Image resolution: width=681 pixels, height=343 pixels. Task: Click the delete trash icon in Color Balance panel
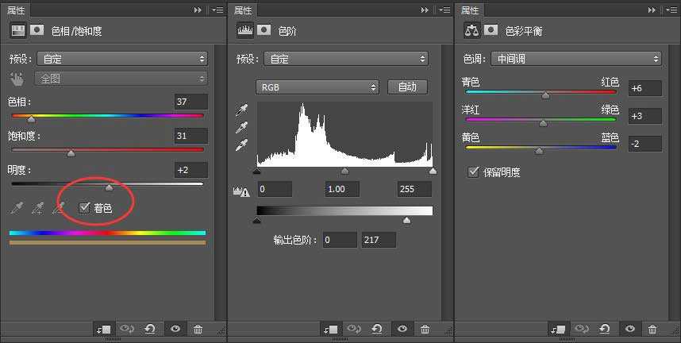tap(652, 329)
